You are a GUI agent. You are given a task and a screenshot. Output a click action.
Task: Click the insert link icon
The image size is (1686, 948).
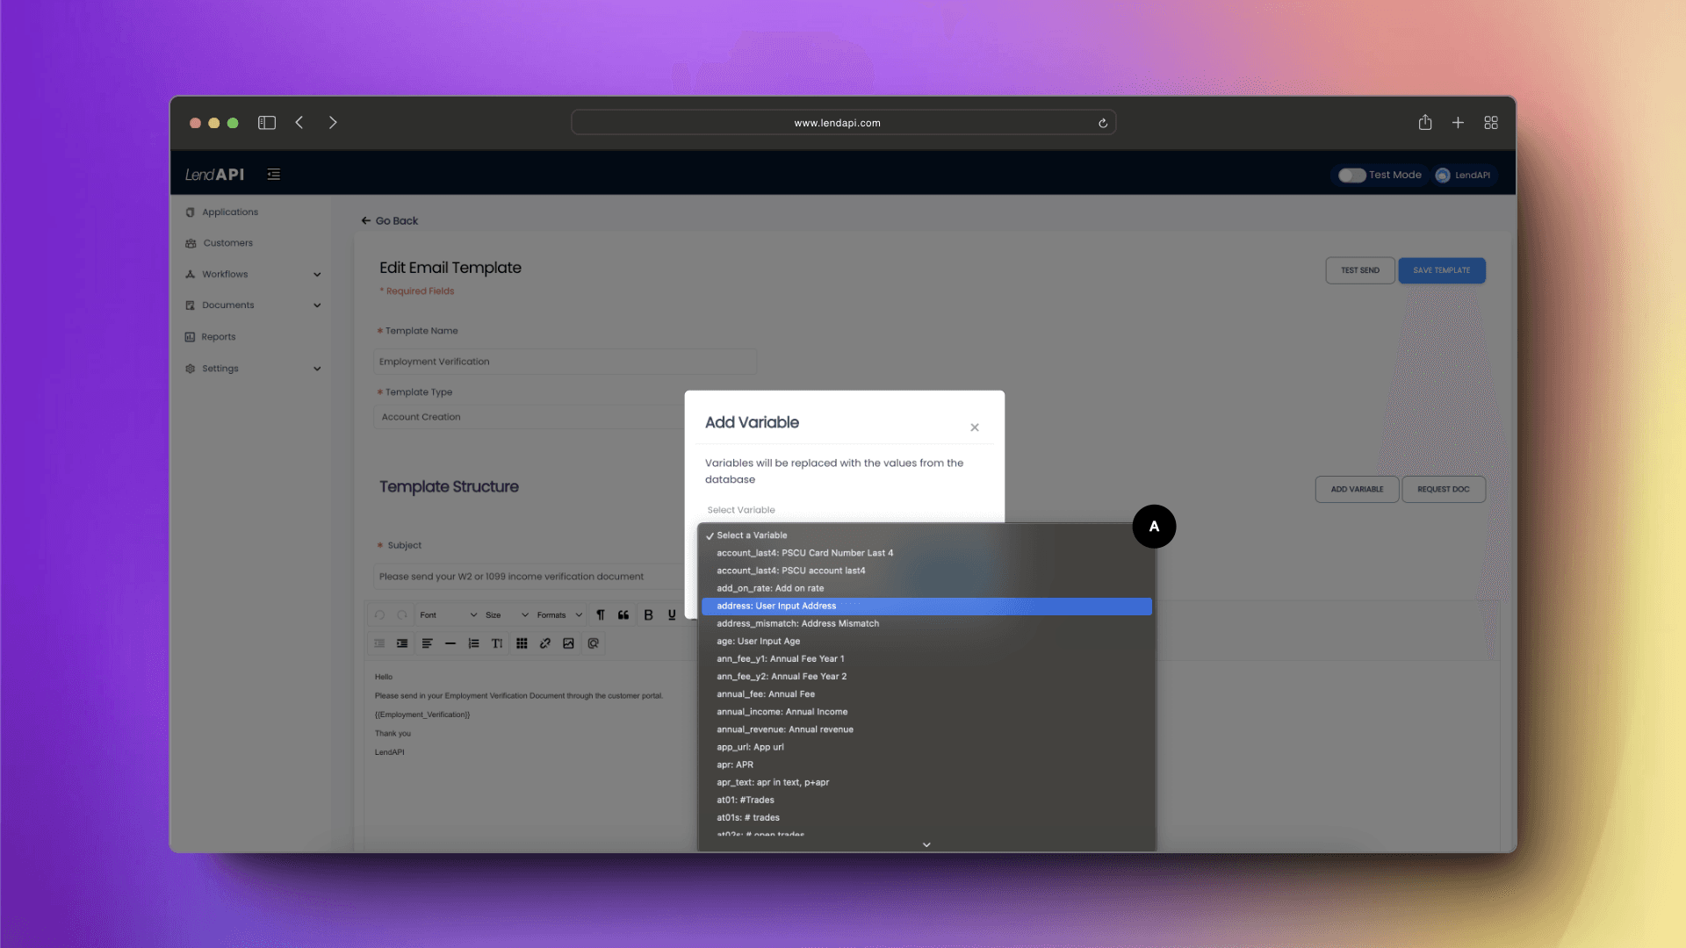pos(545,643)
